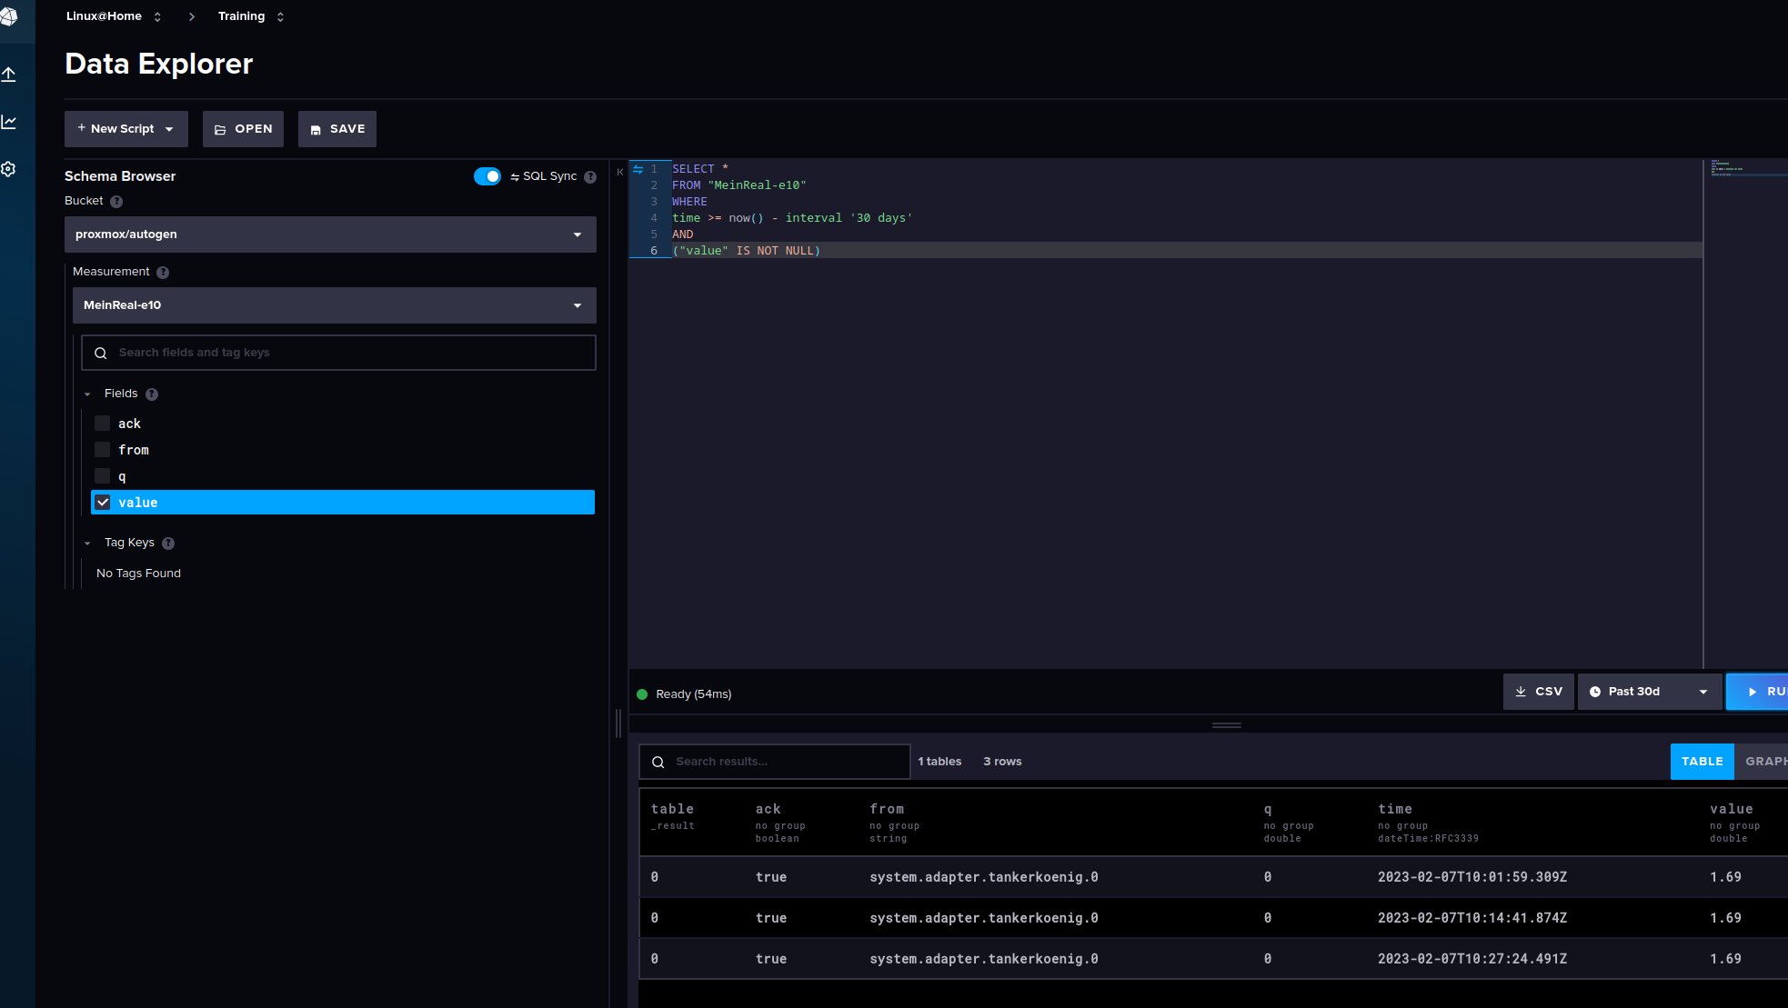This screenshot has height=1008, width=1788.
Task: Click timestamp 2023-02-07T10:01:59.309Z
Action: [x=1472, y=877]
